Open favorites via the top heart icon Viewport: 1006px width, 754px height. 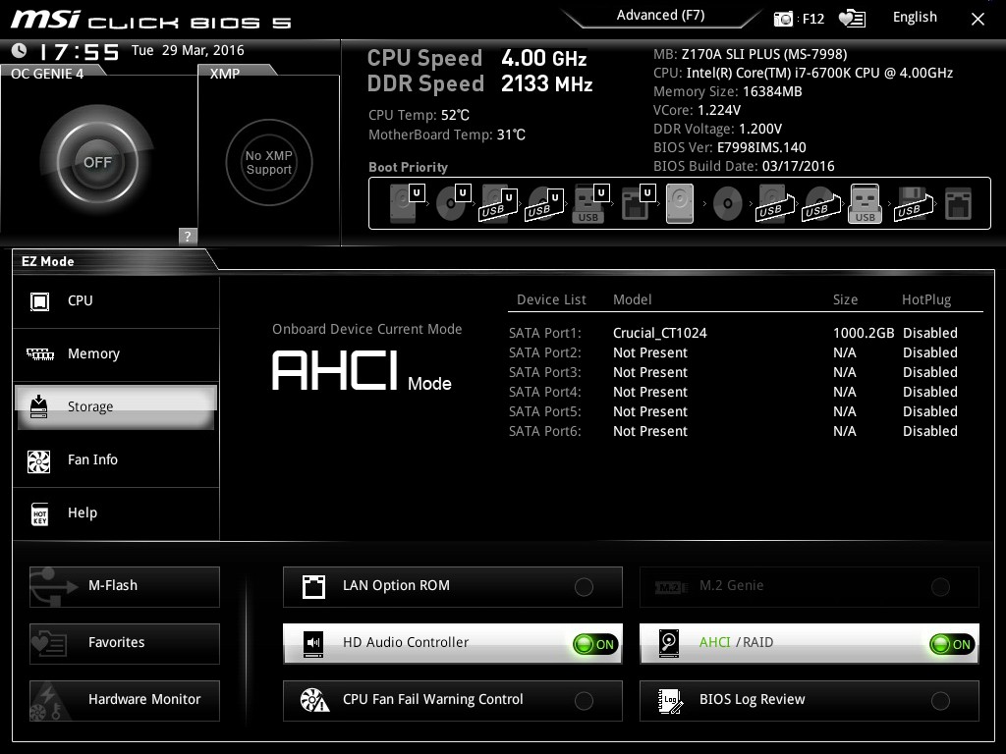852,19
